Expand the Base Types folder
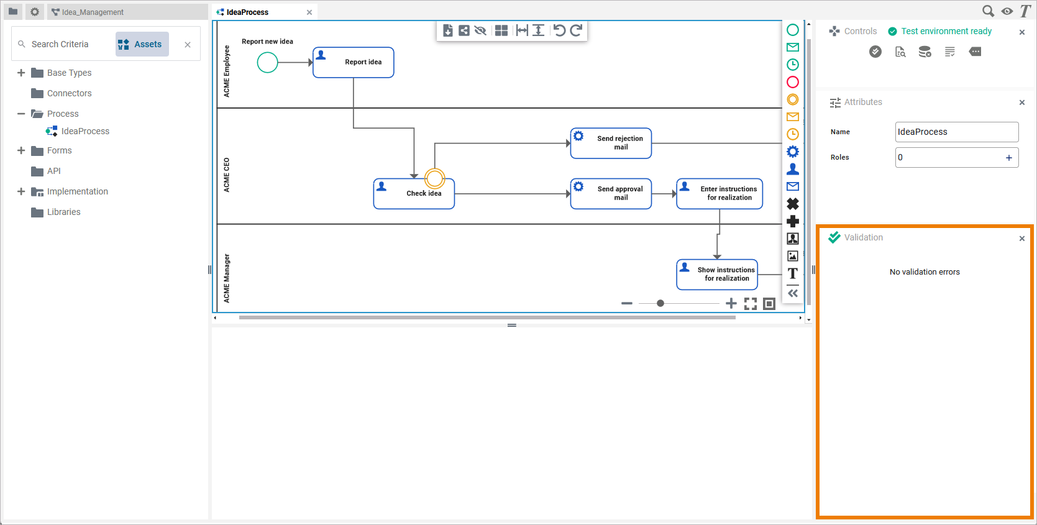 (x=21, y=73)
